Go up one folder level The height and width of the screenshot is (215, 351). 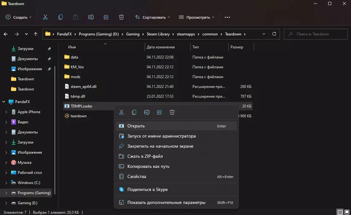[x=36, y=34]
